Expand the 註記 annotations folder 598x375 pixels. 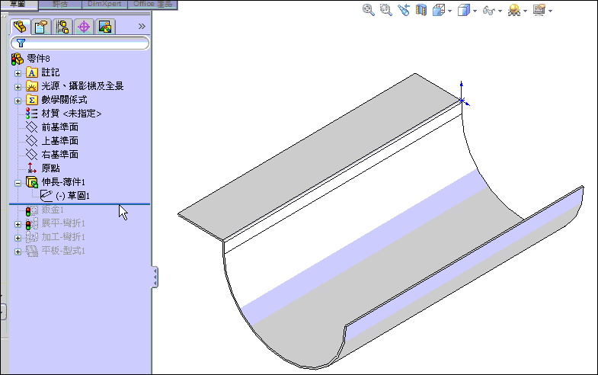point(18,73)
